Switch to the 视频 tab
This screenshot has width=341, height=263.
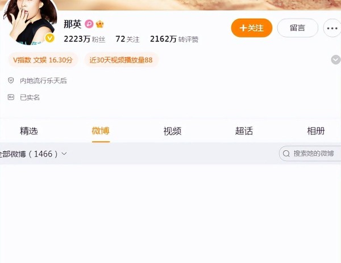coord(172,131)
